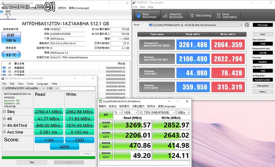Expand CrystalDiskMark drive C: 73% dropdown

point(157,112)
